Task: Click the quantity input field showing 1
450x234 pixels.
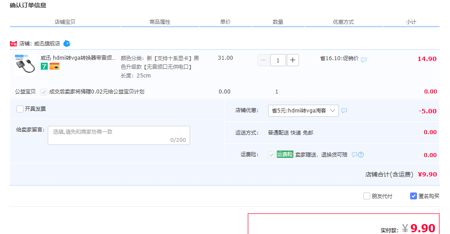Action: (x=278, y=60)
